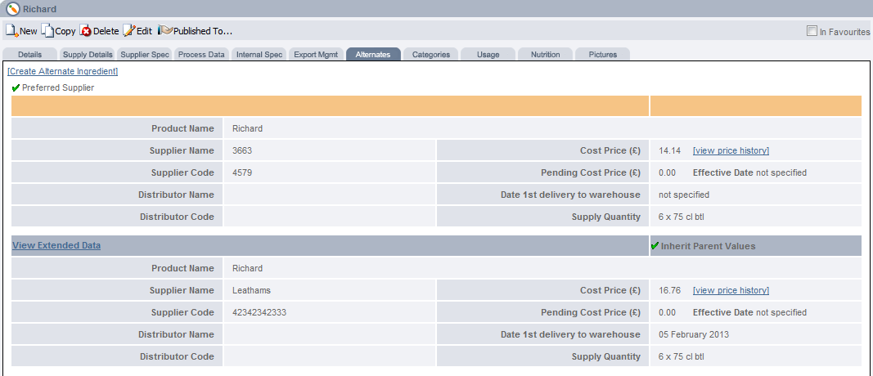Viewport: 873px width, 376px height.
Task: Open the Pictures tab
Action: [x=602, y=55]
